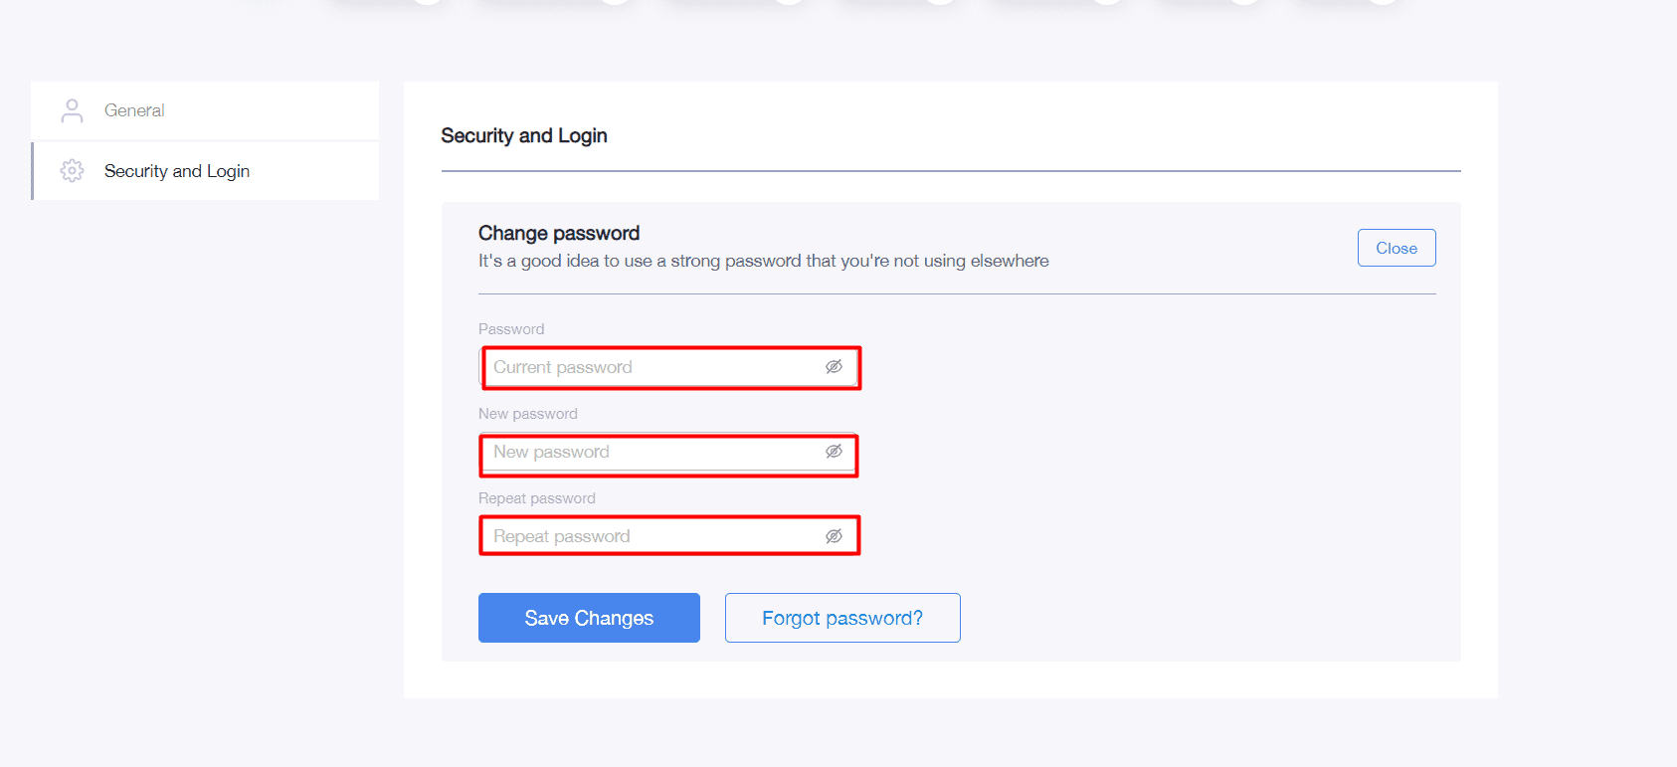Viewport: 1677px width, 767px height.
Task: Open the Forgot password? link
Action: (x=842, y=618)
